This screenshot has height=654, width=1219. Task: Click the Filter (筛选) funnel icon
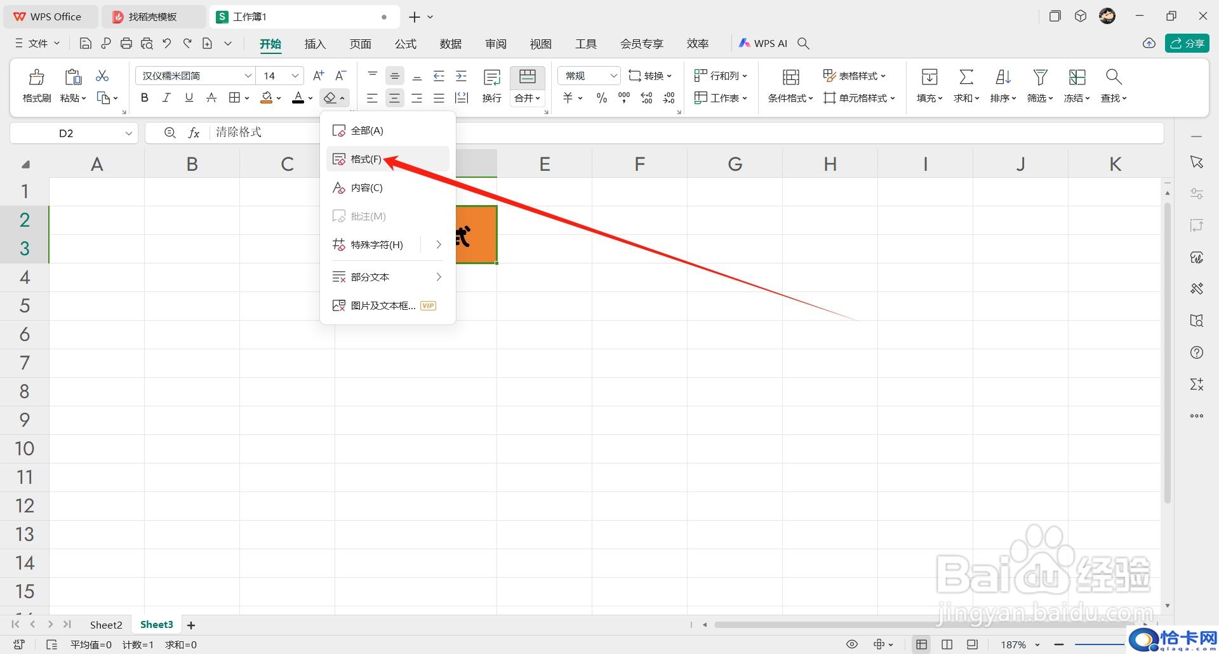pyautogui.click(x=1040, y=77)
